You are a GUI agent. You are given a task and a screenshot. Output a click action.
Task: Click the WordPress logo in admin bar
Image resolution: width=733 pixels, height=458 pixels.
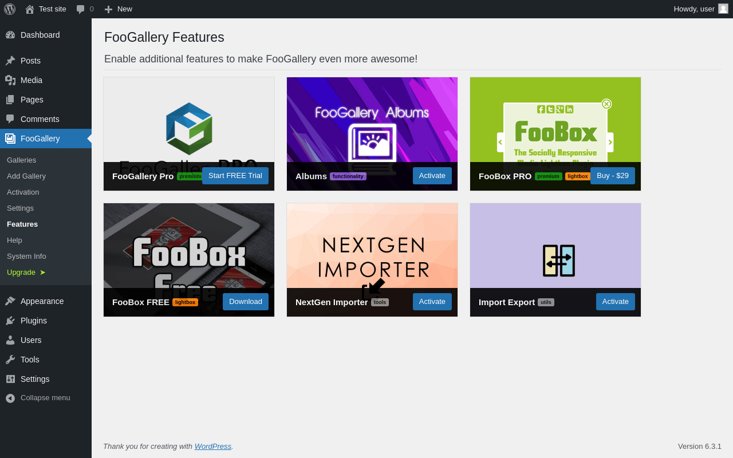click(10, 9)
